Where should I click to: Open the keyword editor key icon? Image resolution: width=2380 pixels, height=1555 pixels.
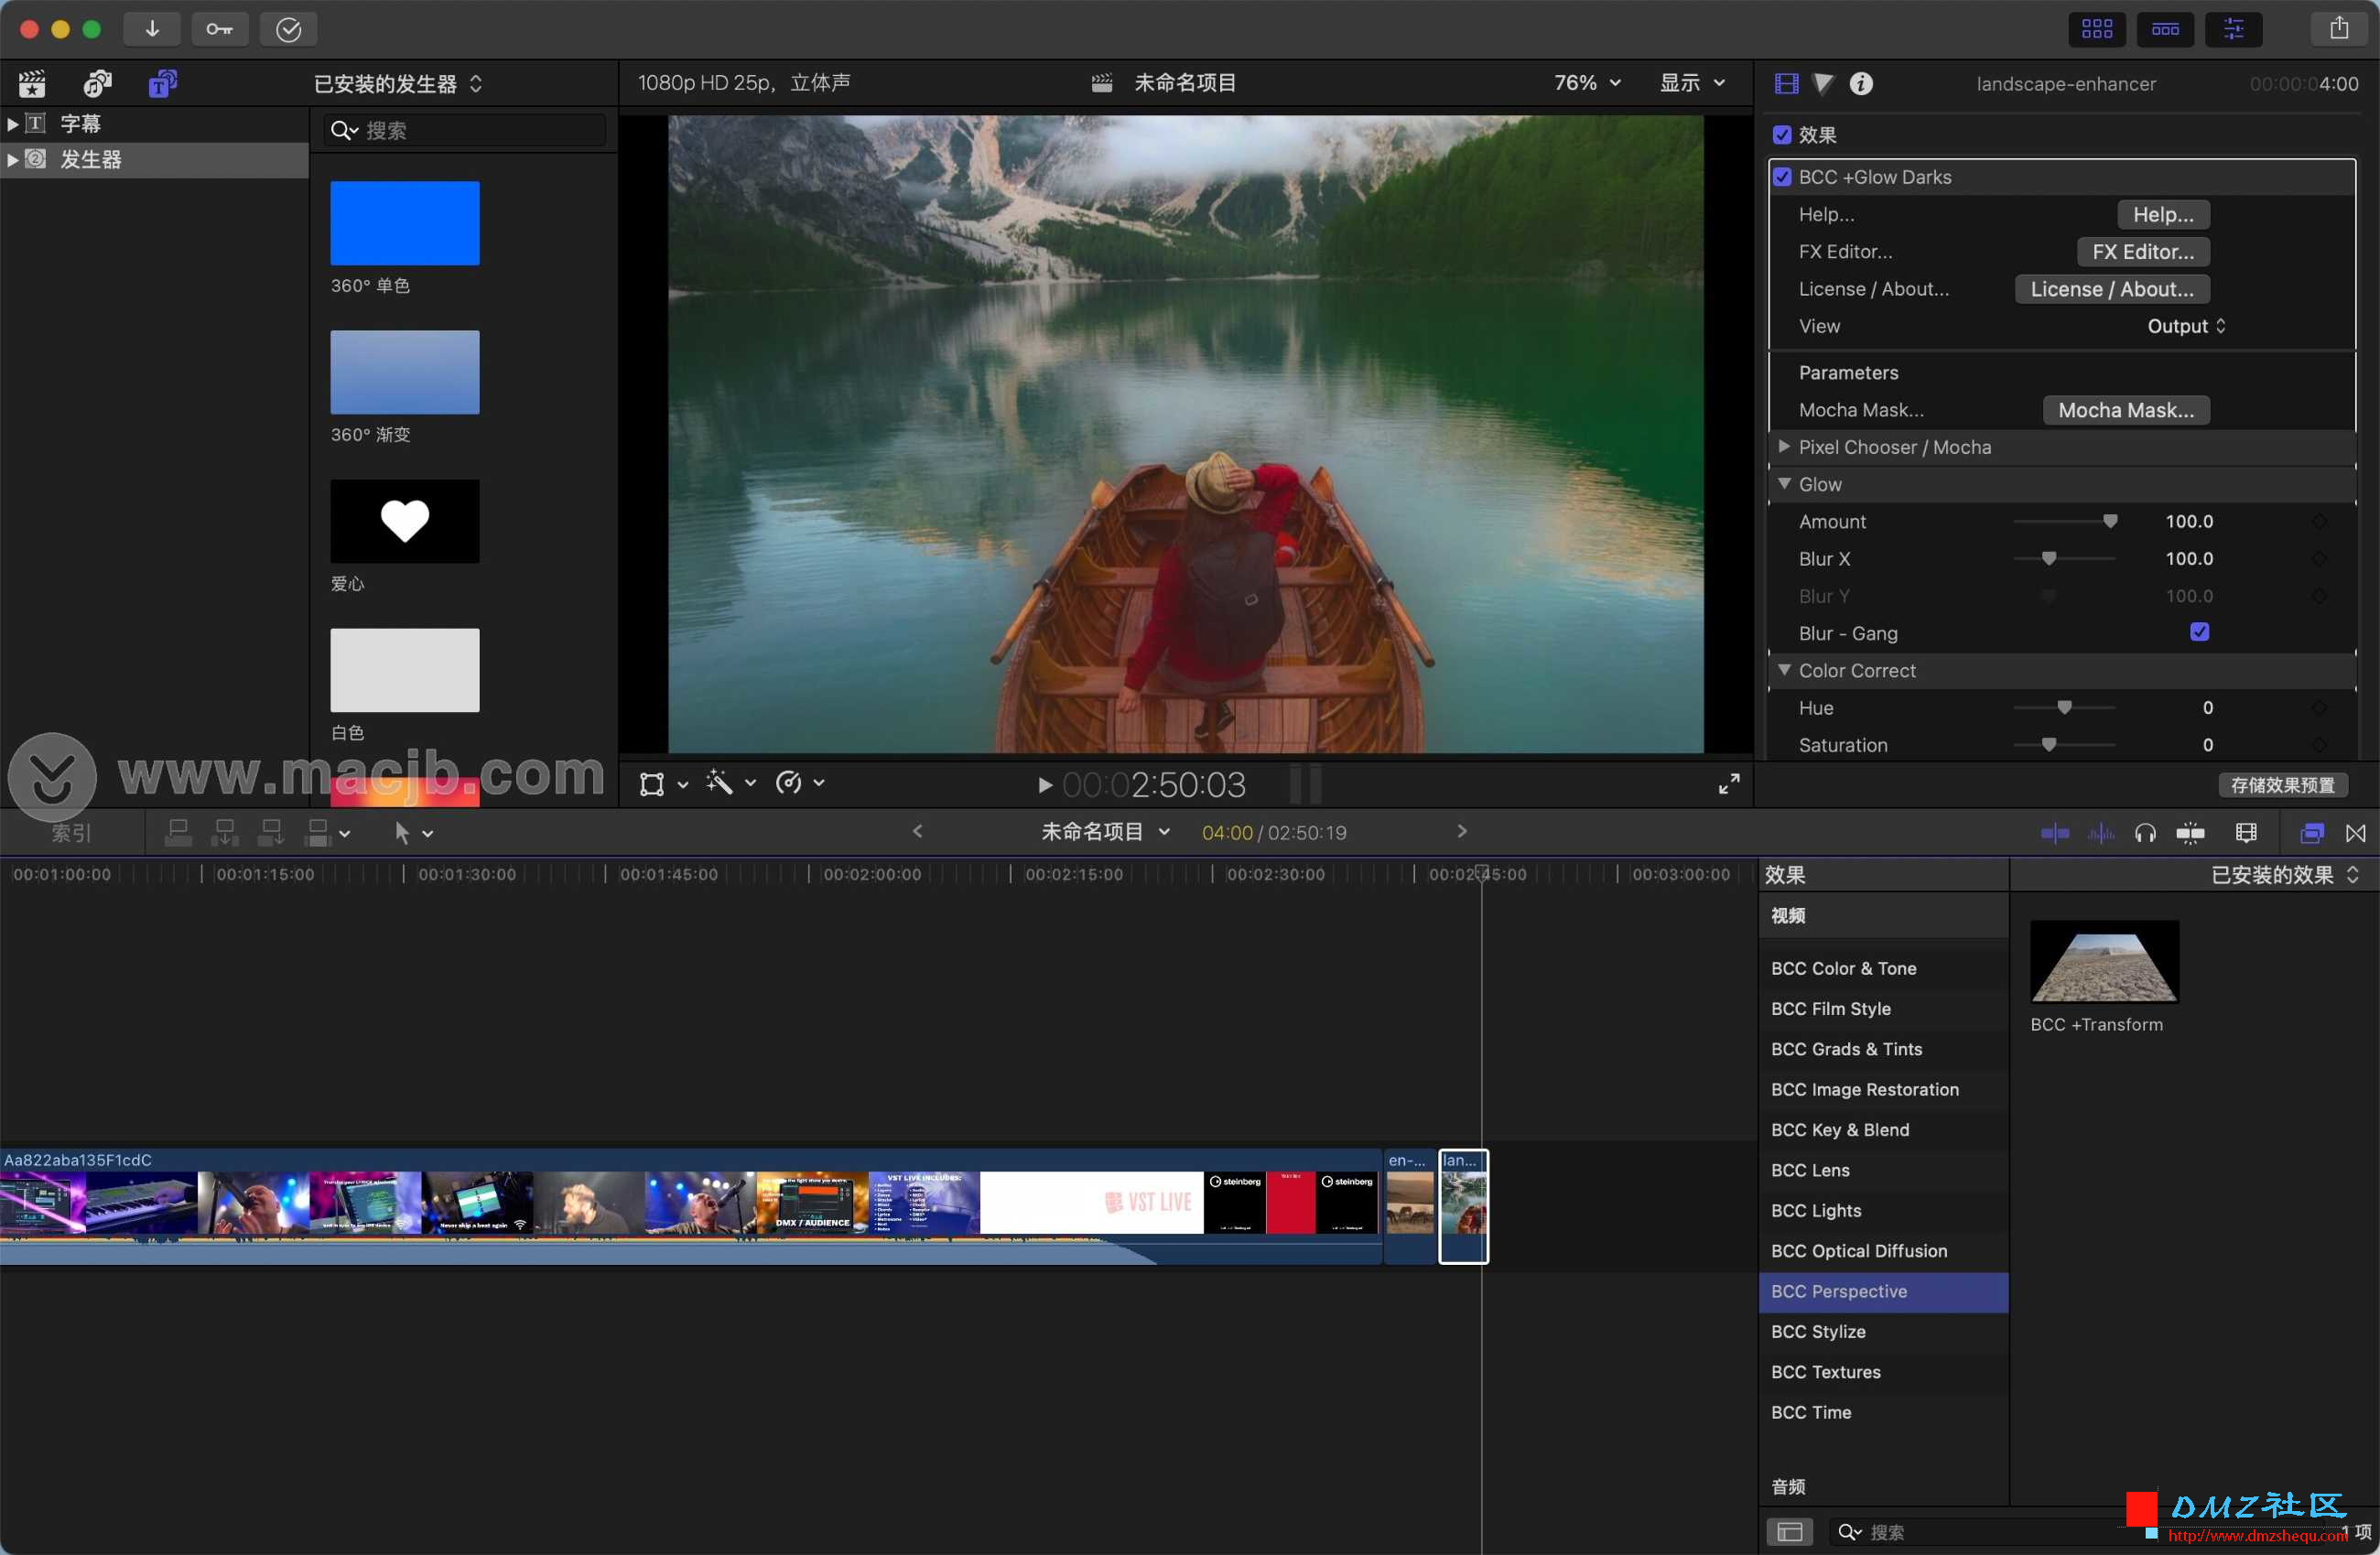219,29
